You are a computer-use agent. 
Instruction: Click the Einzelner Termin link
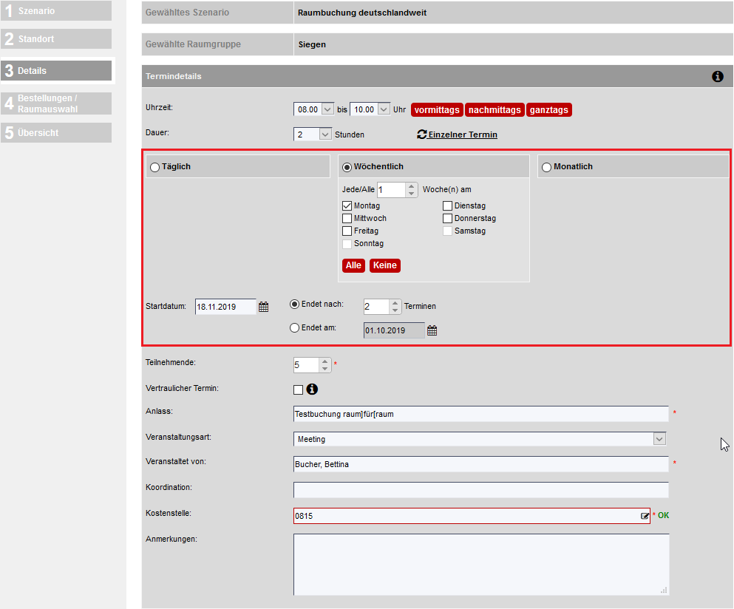click(463, 135)
